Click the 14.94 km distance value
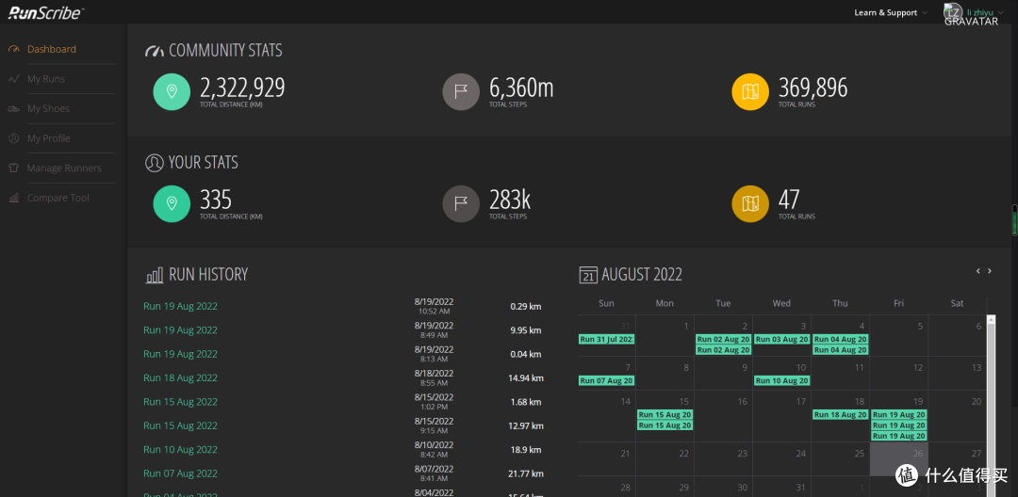The height and width of the screenshot is (497, 1018). 526,378
